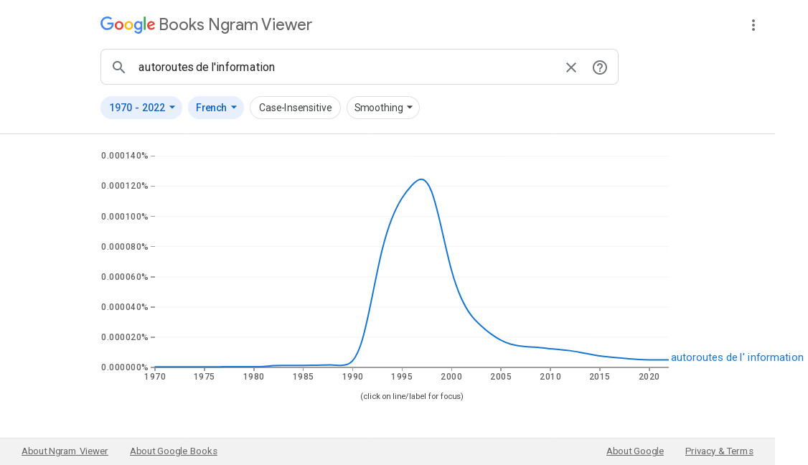The height and width of the screenshot is (465, 808).
Task: Go to Google Books Ngram Viewer logo
Action: click(x=206, y=24)
